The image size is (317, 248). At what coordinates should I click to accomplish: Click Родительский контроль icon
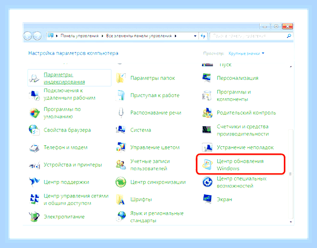pyautogui.click(x=207, y=112)
